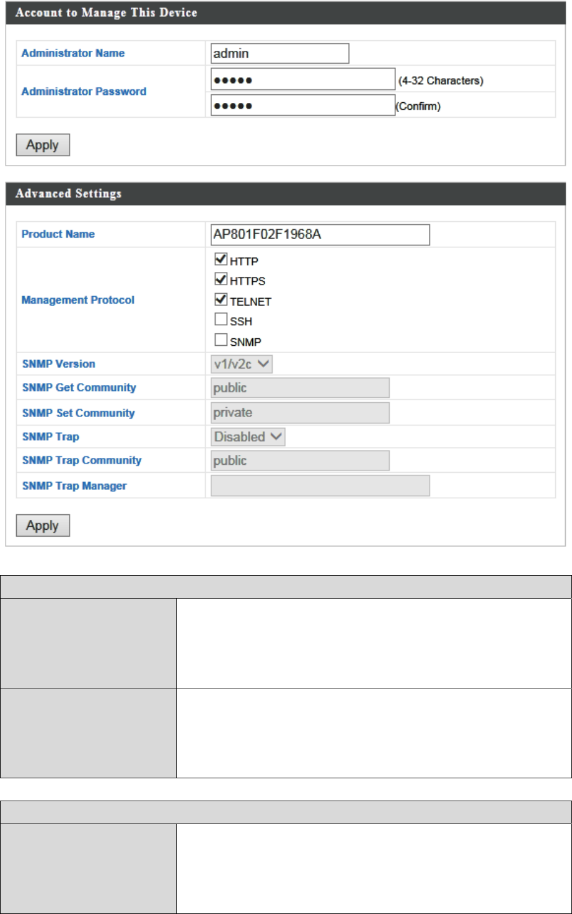This screenshot has width=572, height=914.
Task: Open the SNMP Trap dropdown
Action: [248, 437]
